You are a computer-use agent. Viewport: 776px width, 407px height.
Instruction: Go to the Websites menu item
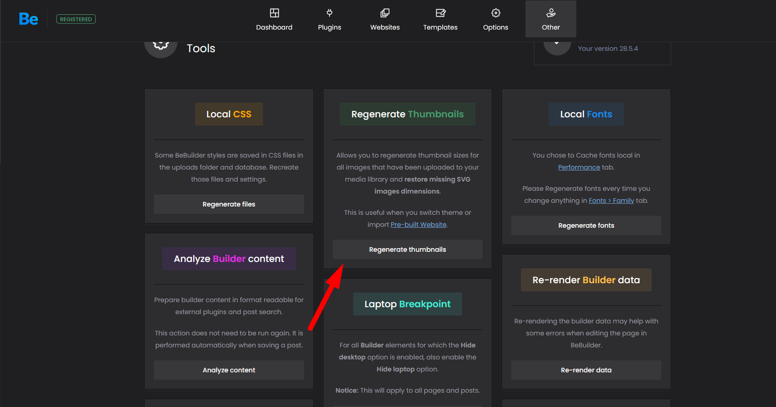(x=385, y=19)
